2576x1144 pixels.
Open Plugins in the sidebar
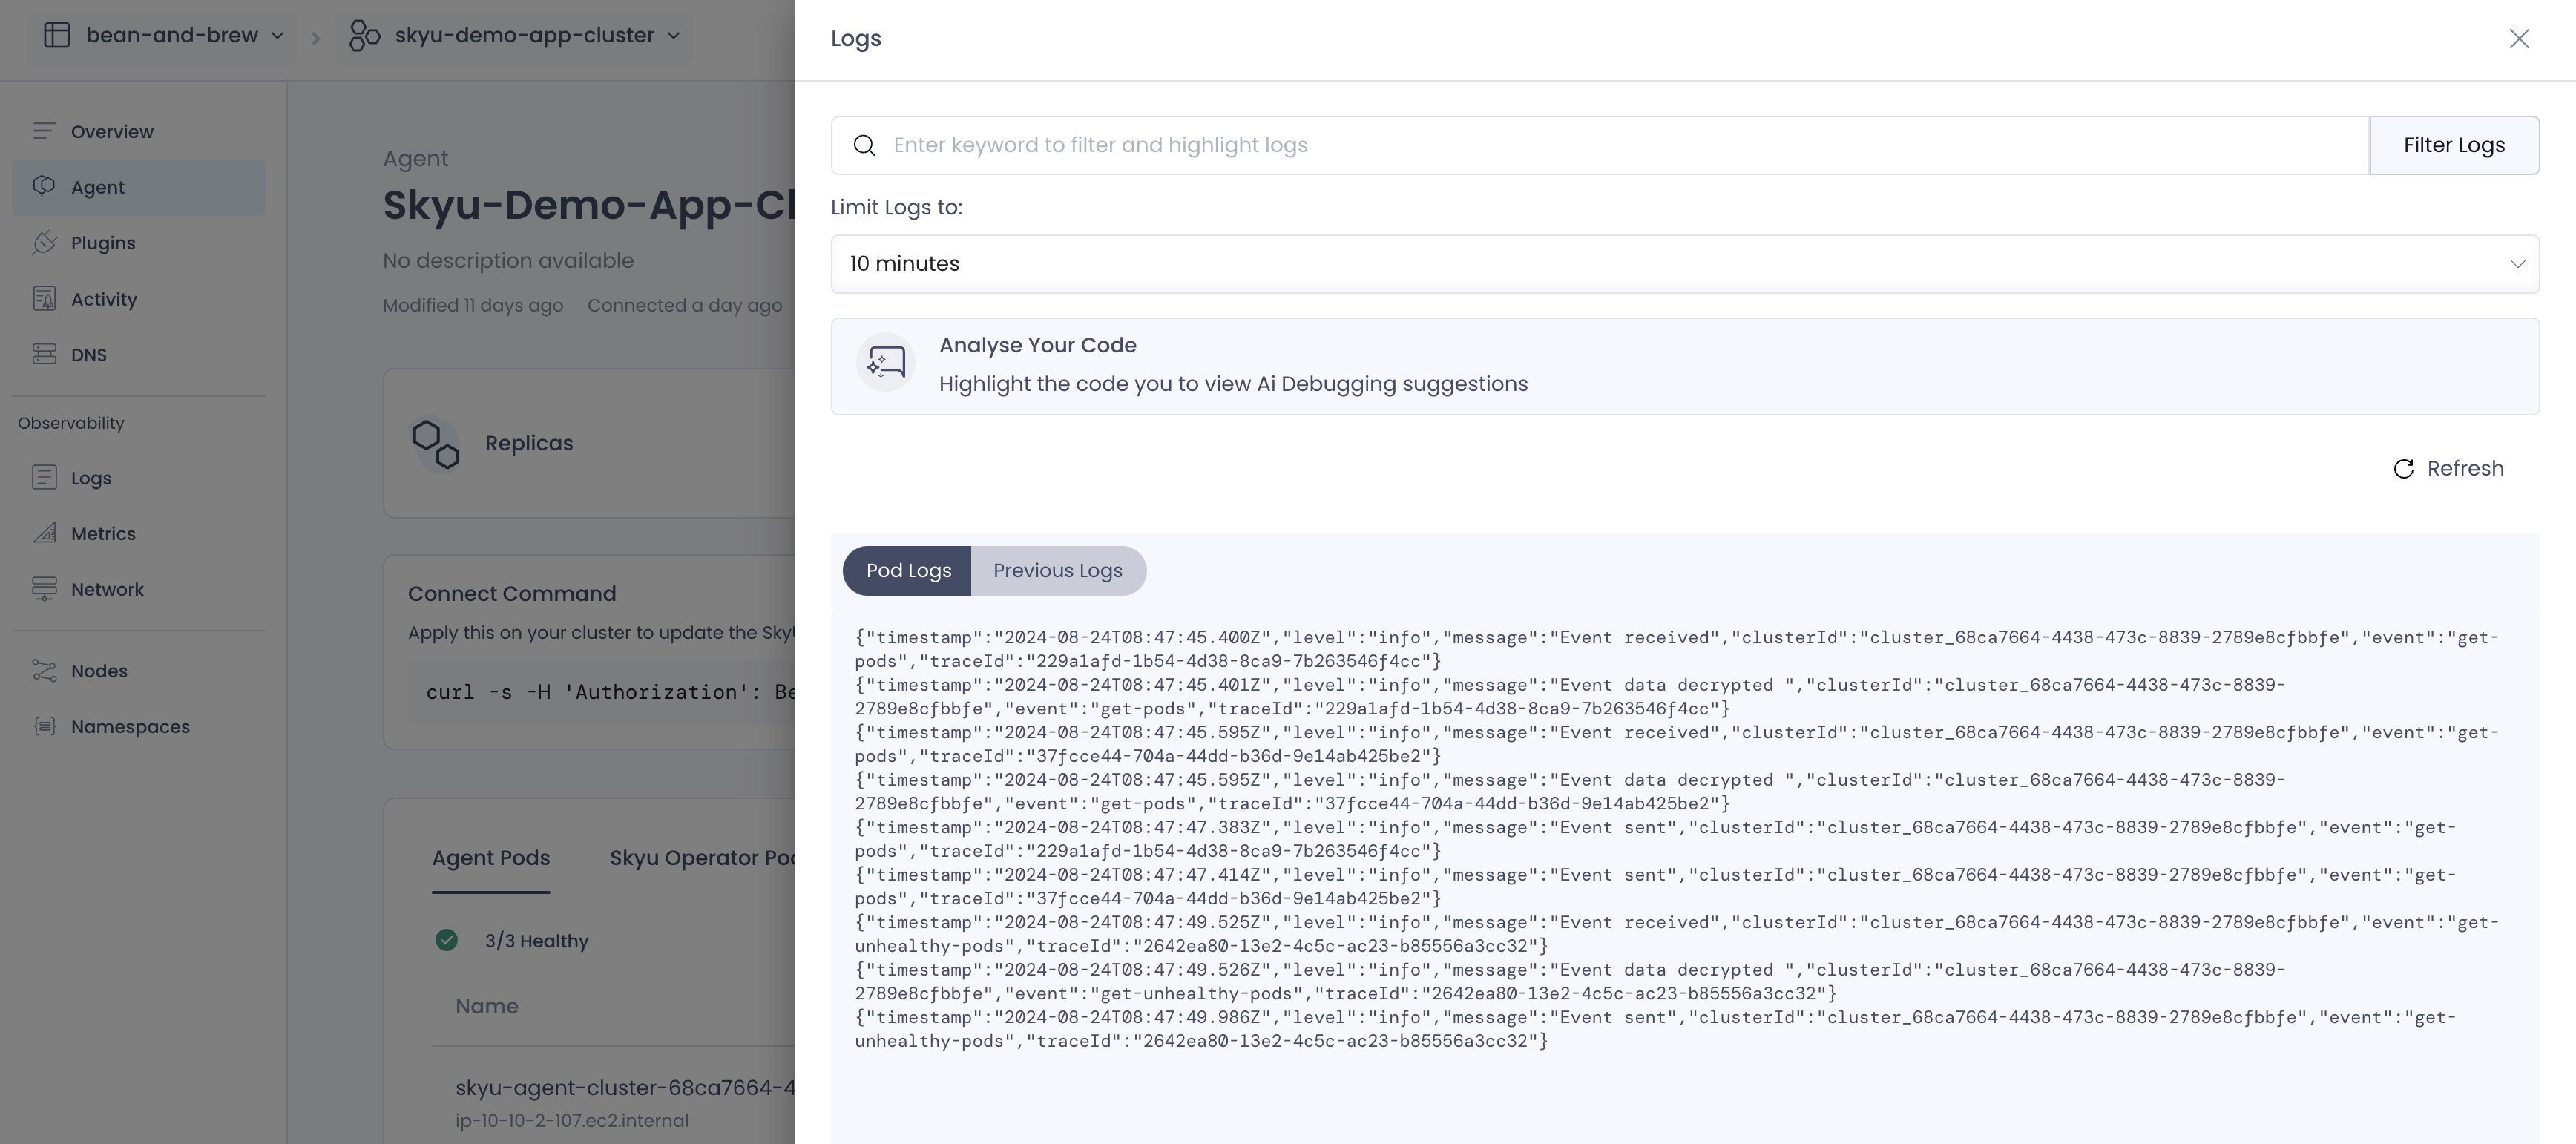click(139, 244)
